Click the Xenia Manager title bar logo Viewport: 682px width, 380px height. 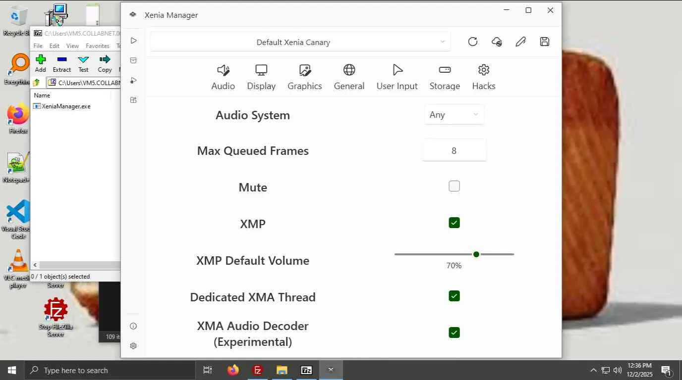click(x=133, y=15)
